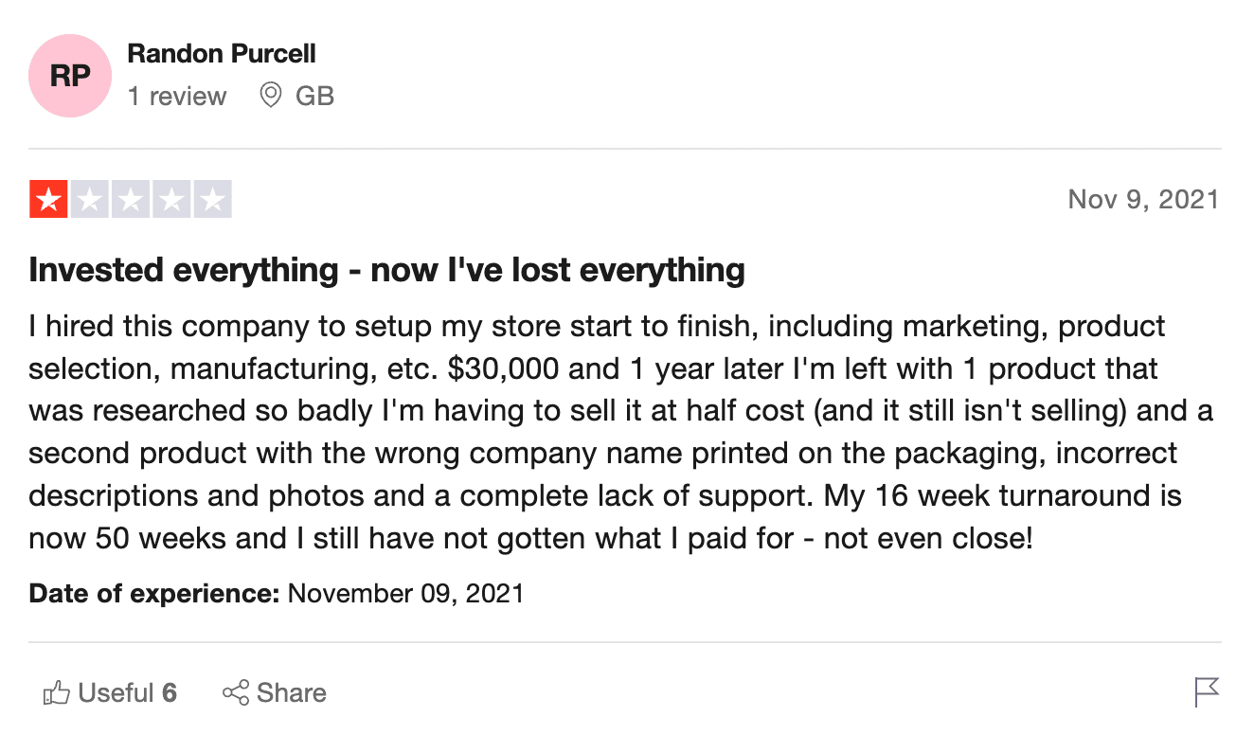Click the '1 review' count text
The image size is (1254, 735).
tap(177, 97)
